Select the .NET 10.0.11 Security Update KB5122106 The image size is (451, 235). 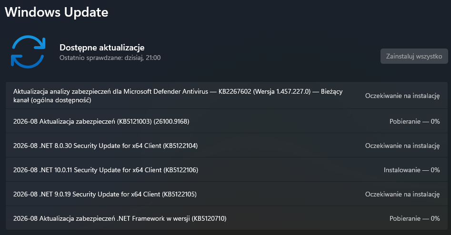coord(227,169)
